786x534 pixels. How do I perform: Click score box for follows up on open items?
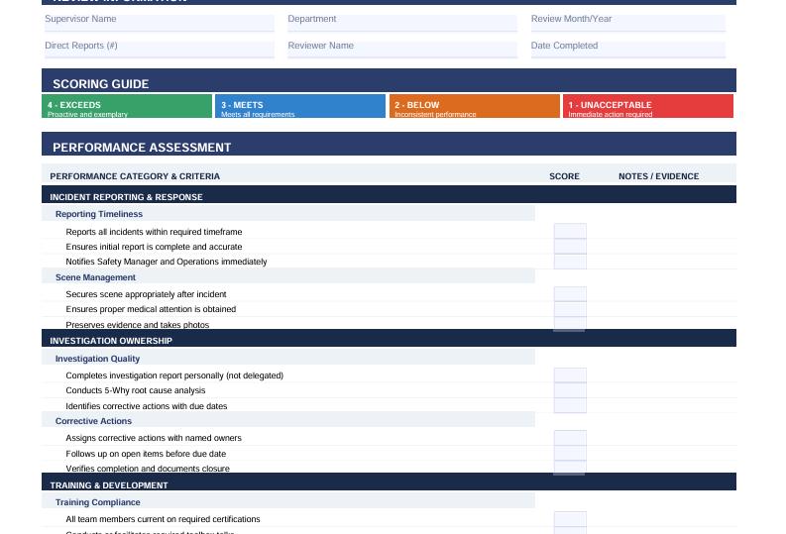(x=570, y=453)
